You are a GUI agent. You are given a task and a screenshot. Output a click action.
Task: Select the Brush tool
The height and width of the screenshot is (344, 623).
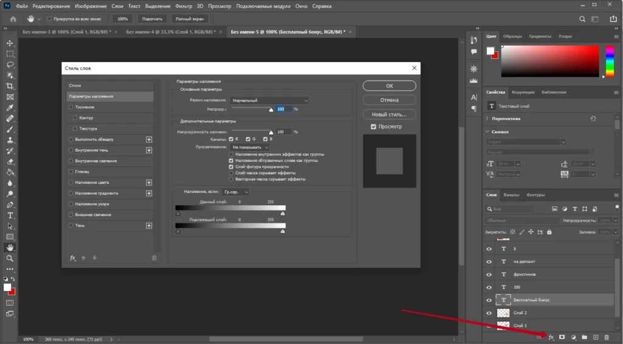tap(10, 129)
